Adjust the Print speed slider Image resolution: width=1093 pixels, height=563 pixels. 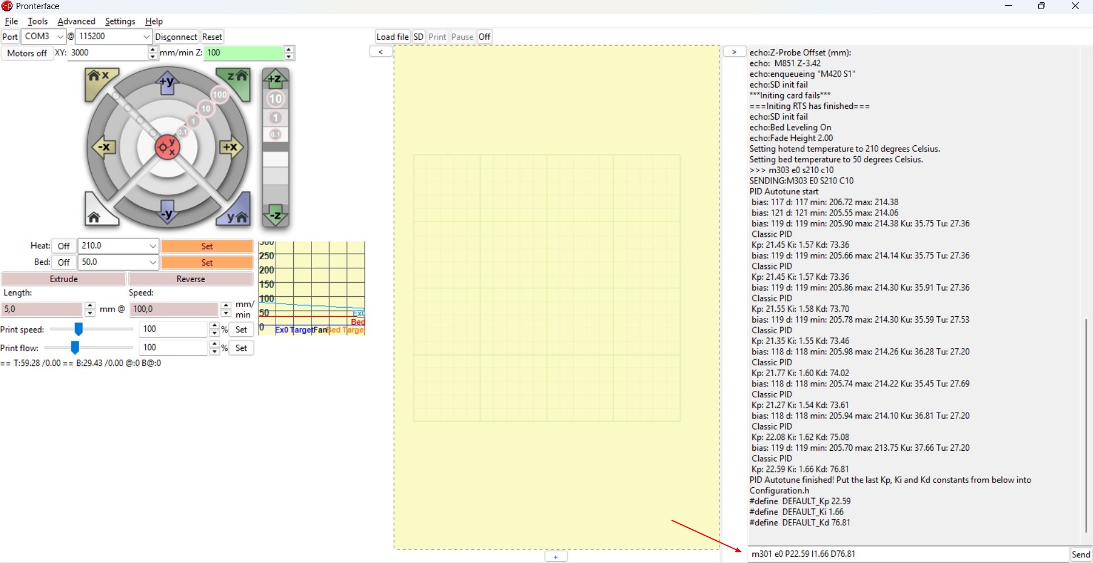pos(79,329)
